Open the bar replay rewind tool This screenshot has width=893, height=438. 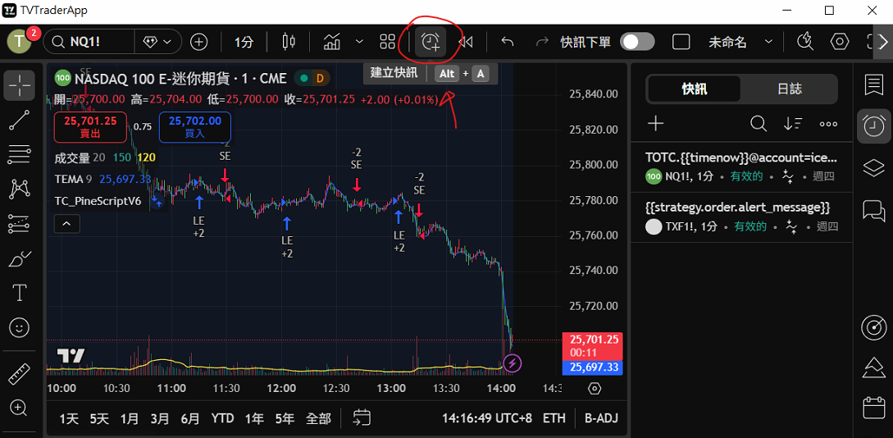(466, 42)
